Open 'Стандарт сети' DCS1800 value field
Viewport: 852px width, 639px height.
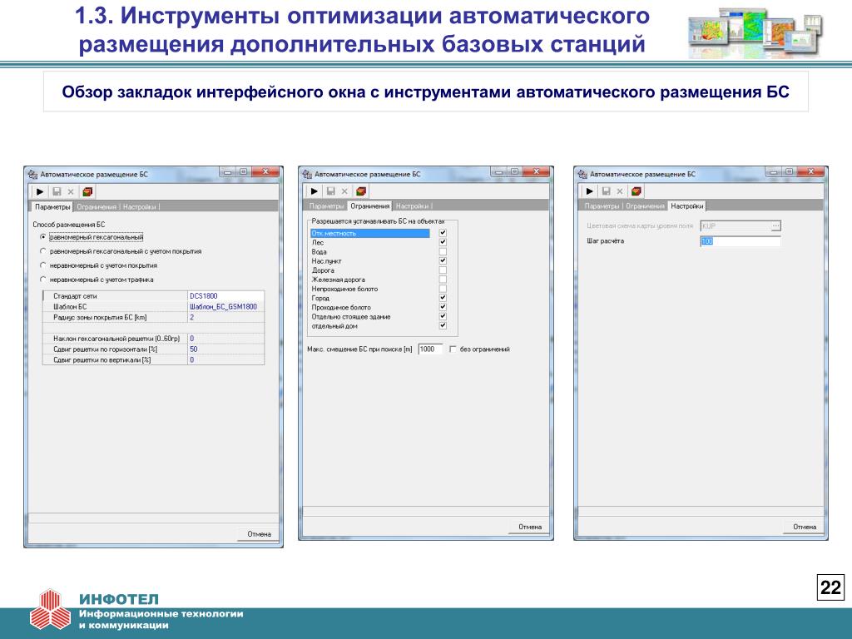(225, 296)
